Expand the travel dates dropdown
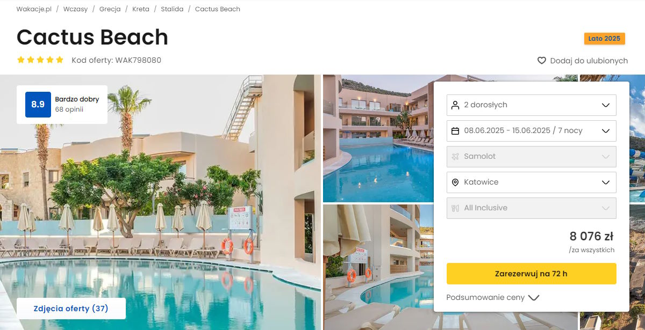This screenshot has width=645, height=330. click(532, 131)
